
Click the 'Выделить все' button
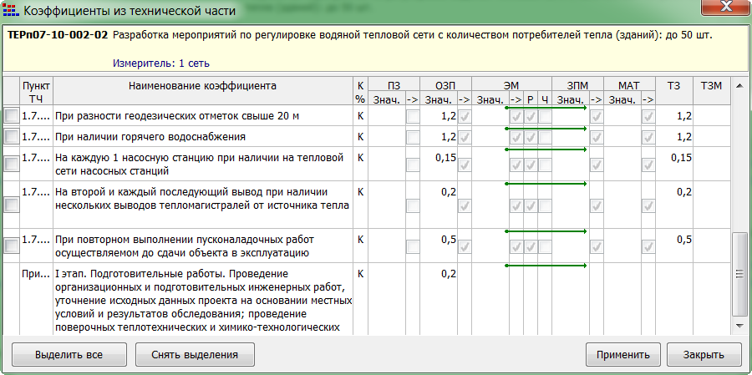pos(69,355)
